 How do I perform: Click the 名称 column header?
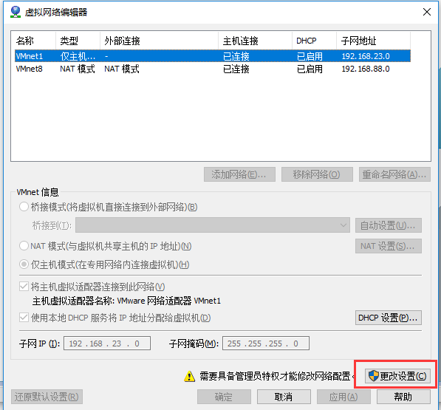[33, 41]
